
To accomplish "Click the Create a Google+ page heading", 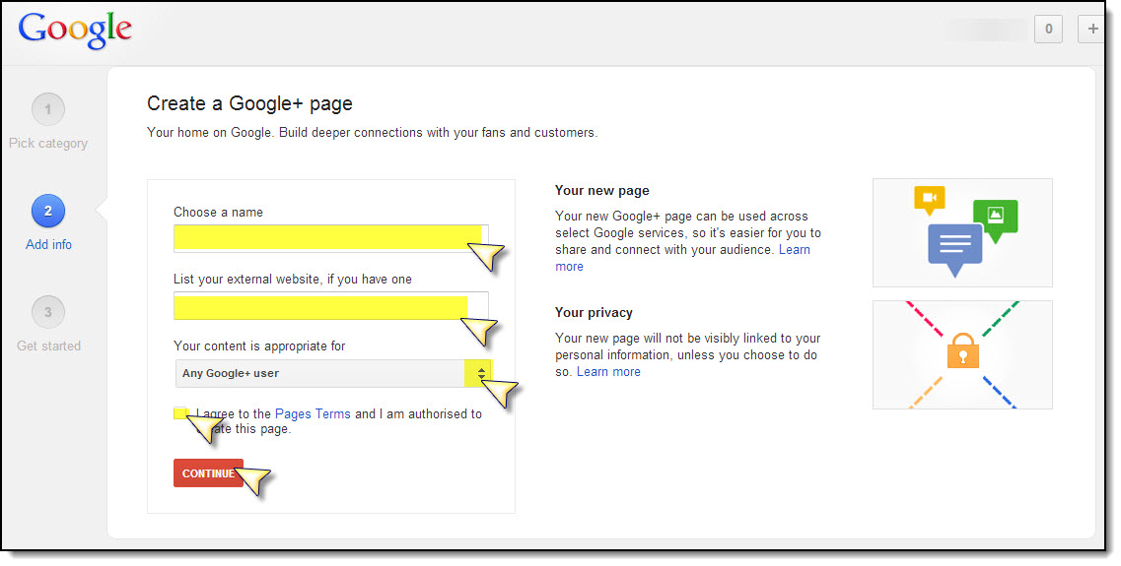I will (249, 104).
